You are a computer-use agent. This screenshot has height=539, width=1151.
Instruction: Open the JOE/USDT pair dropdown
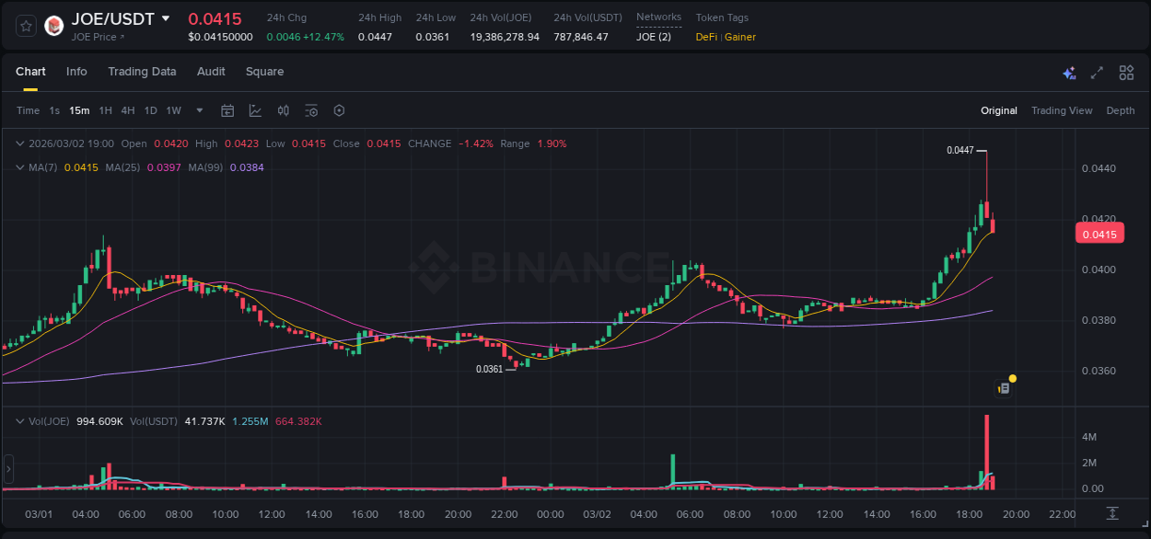pyautogui.click(x=166, y=17)
